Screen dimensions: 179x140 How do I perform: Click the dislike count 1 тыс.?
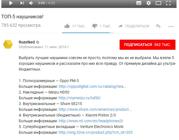[105, 26]
